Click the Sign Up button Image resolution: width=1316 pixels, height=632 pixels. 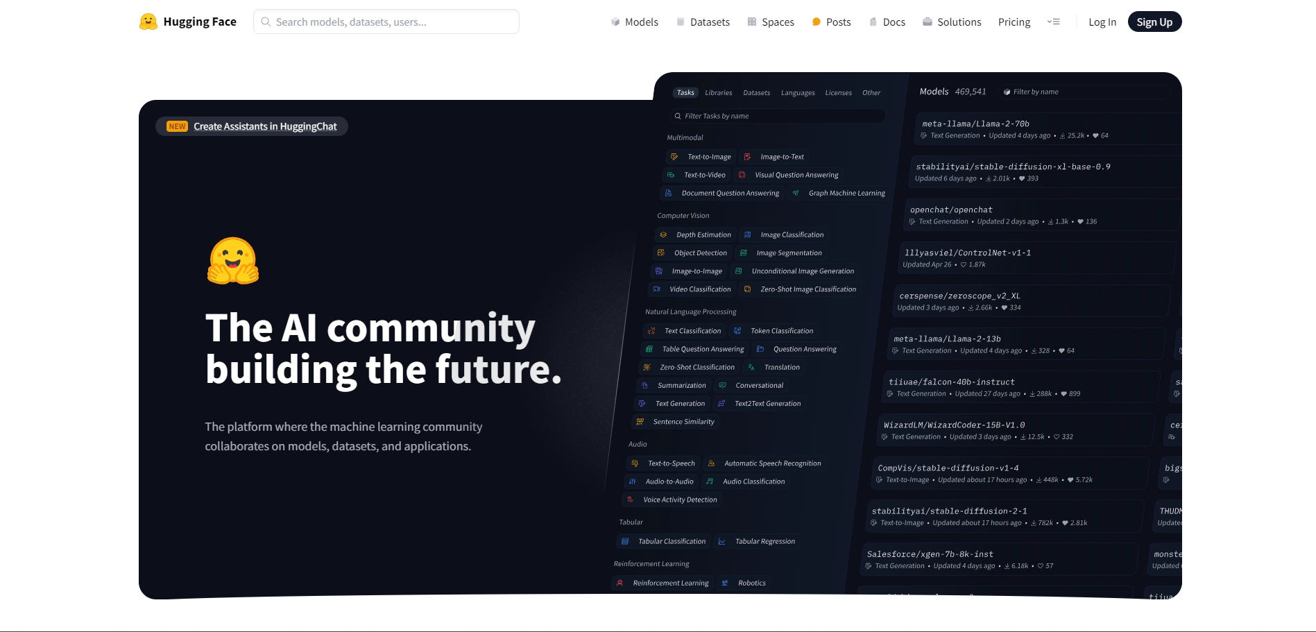click(x=1154, y=22)
